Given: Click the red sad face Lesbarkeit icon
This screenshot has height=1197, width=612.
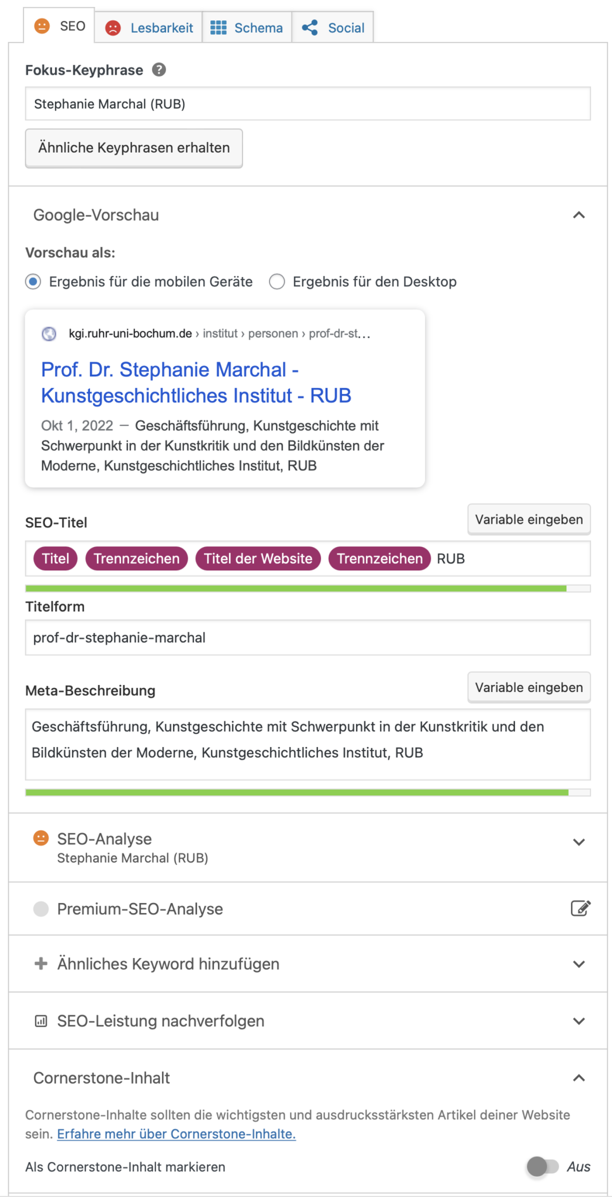Looking at the screenshot, I should pyautogui.click(x=113, y=28).
